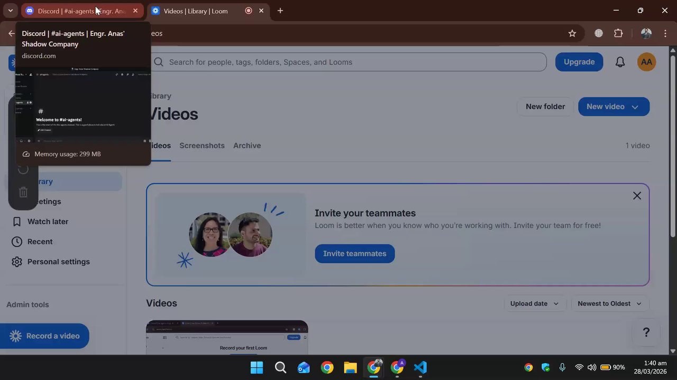
Task: Click the Personal settings gear icon
Action: 17,262
